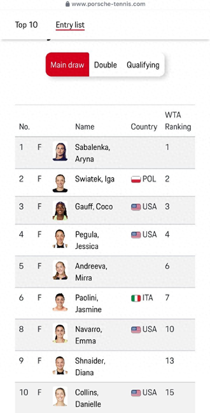
Task: Open the Top 10 tab
Action: pos(26,25)
